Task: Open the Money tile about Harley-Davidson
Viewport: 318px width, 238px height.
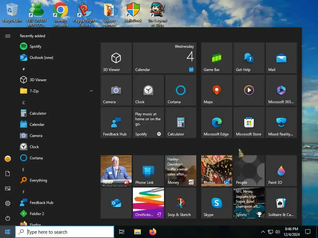Action: coord(181,171)
